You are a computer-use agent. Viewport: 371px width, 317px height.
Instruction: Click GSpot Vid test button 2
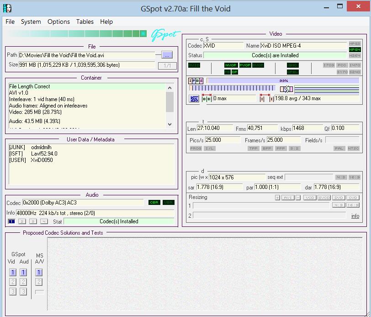pos(13,282)
